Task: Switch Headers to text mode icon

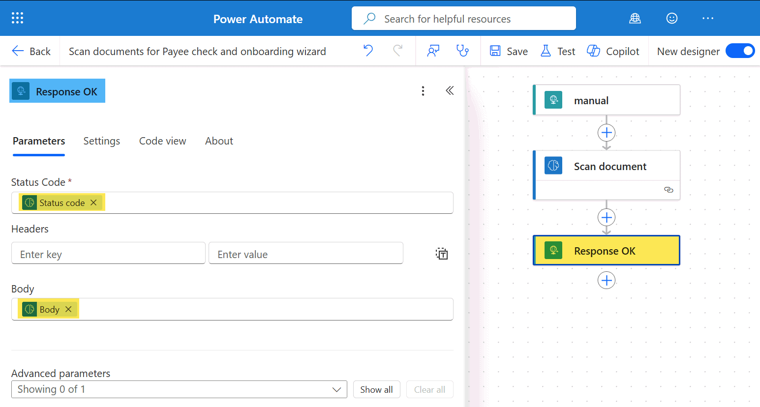Action: click(x=442, y=254)
